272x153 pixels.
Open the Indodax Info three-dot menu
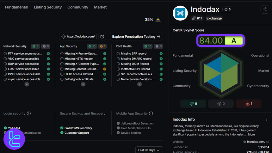pos(267,119)
